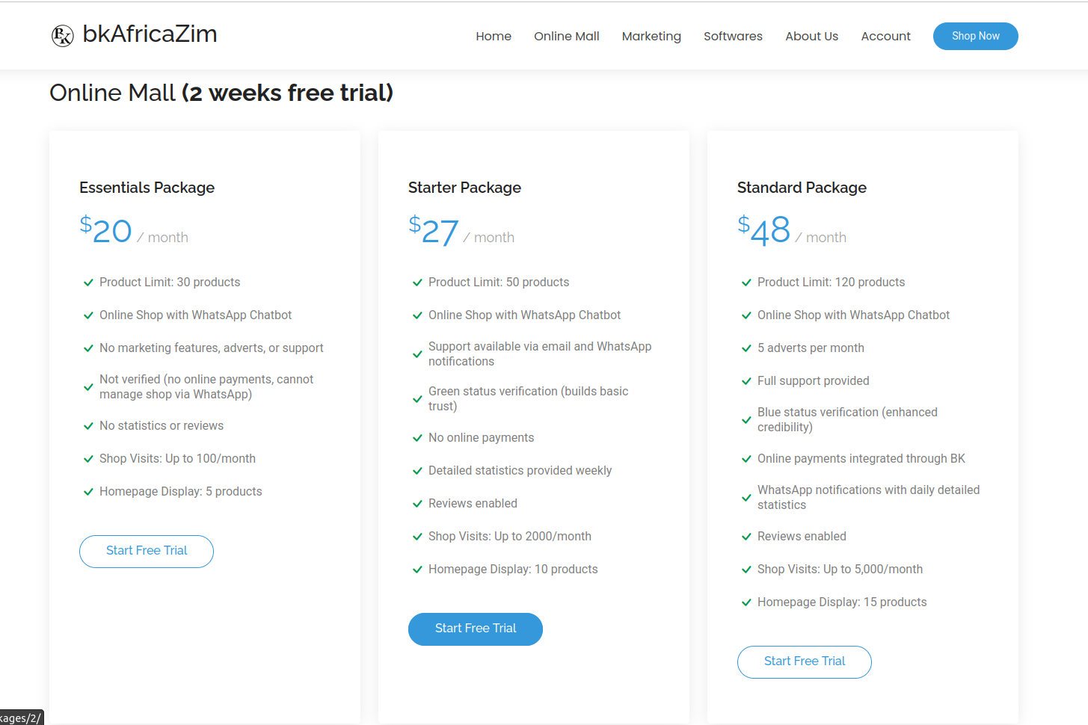Start free trial for Starter Package
1088x725 pixels.
[476, 629]
